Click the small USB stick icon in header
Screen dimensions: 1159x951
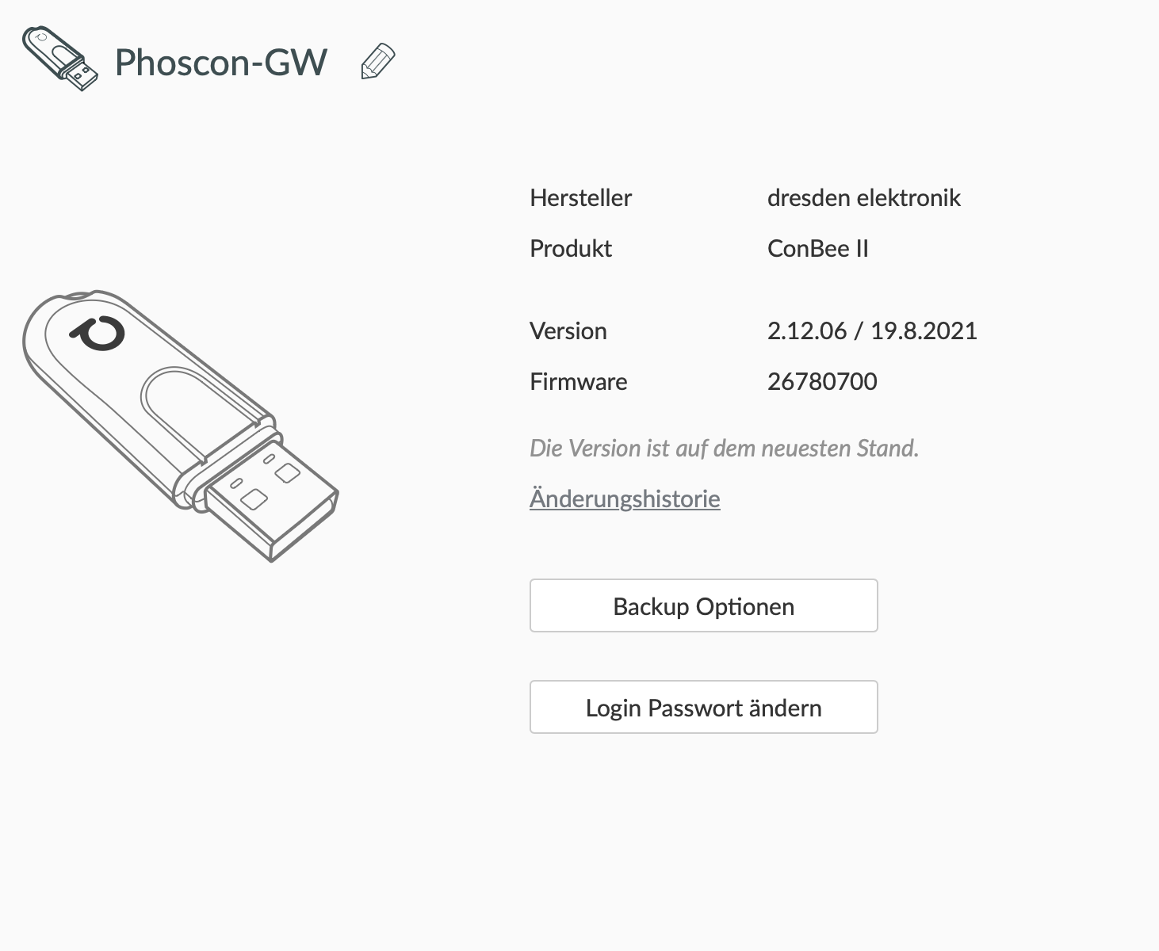click(60, 58)
